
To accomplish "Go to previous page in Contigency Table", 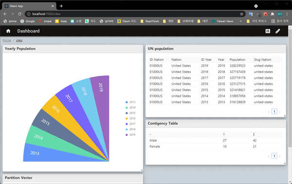I will coord(269,156).
